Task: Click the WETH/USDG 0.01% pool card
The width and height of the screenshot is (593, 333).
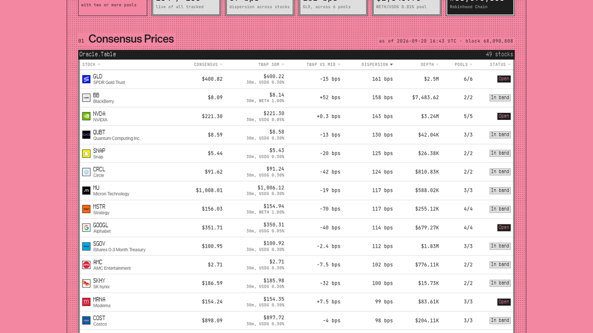Action: pos(407,7)
